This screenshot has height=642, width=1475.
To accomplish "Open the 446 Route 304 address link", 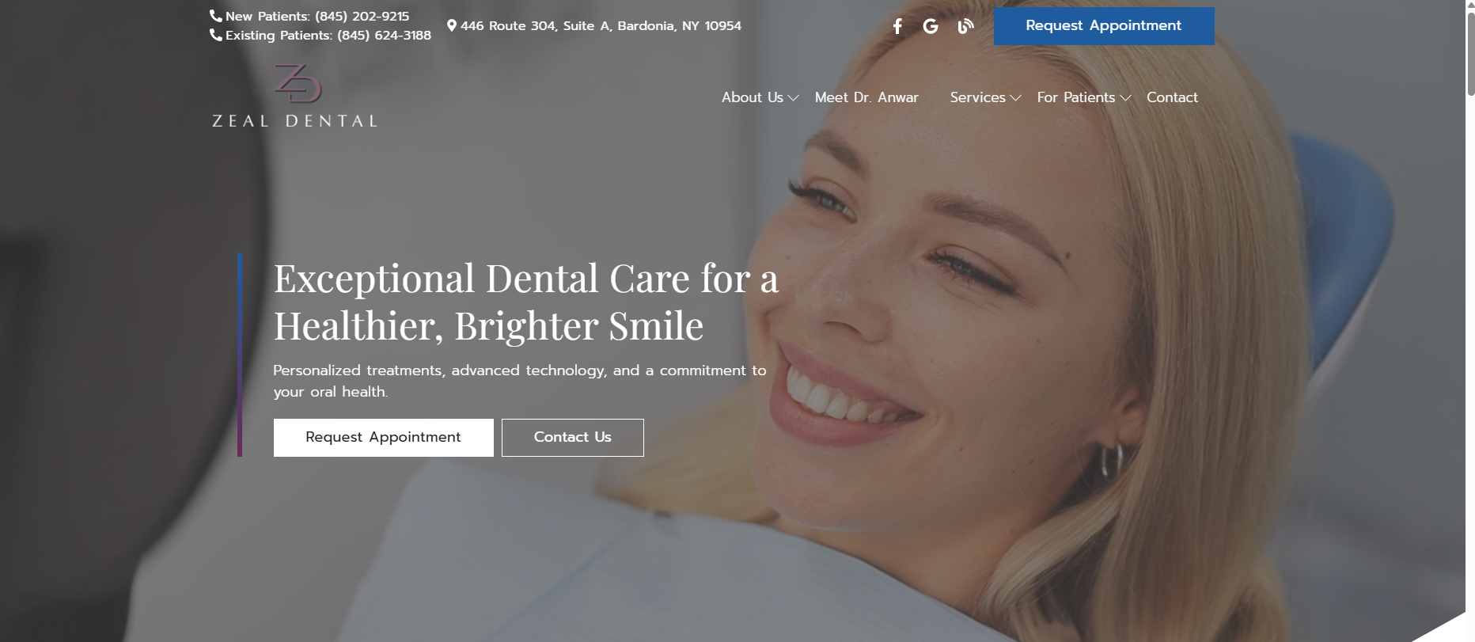I will pos(601,25).
